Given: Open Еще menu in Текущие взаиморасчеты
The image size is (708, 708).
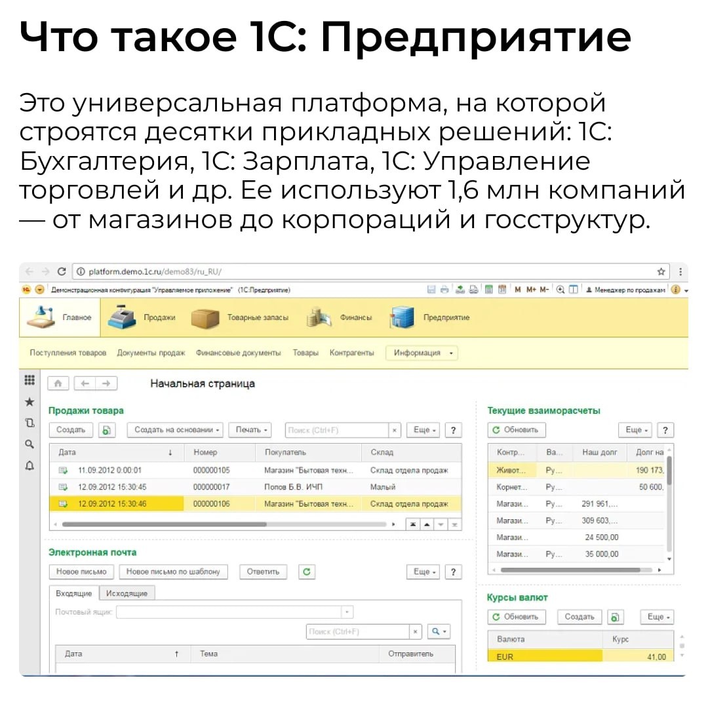Looking at the screenshot, I should tap(636, 430).
